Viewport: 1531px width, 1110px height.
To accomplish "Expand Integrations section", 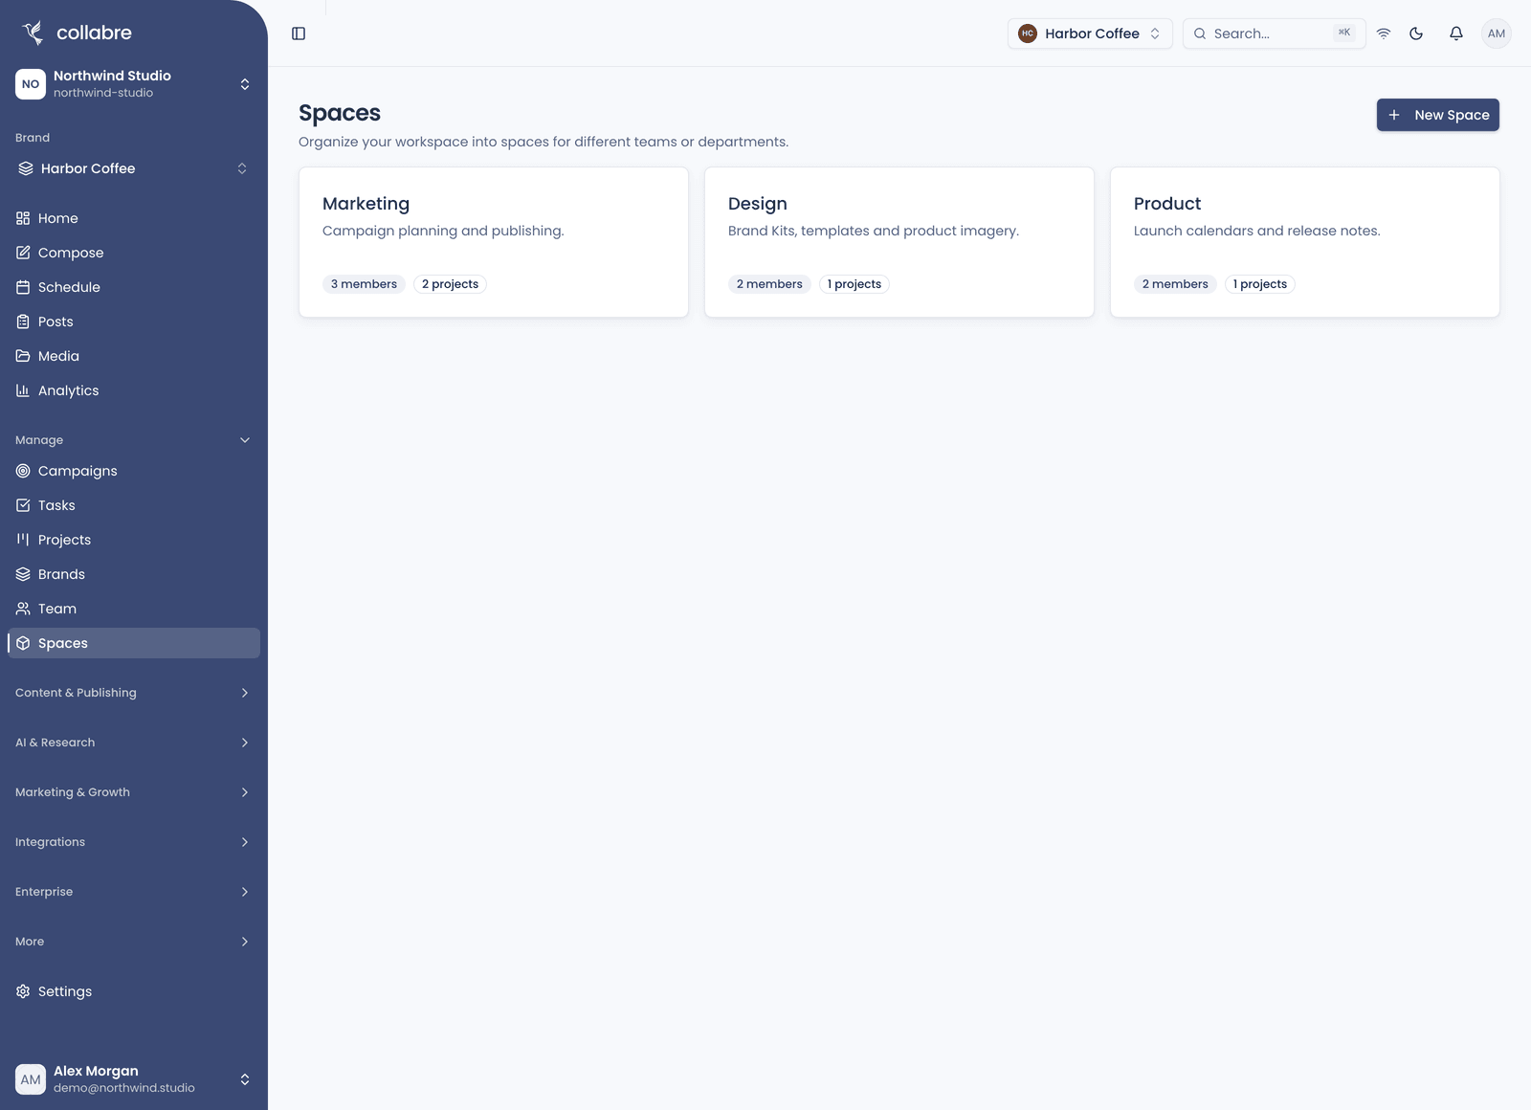I will point(134,842).
